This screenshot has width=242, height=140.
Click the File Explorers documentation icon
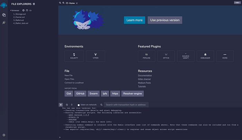click(x=34, y=4)
